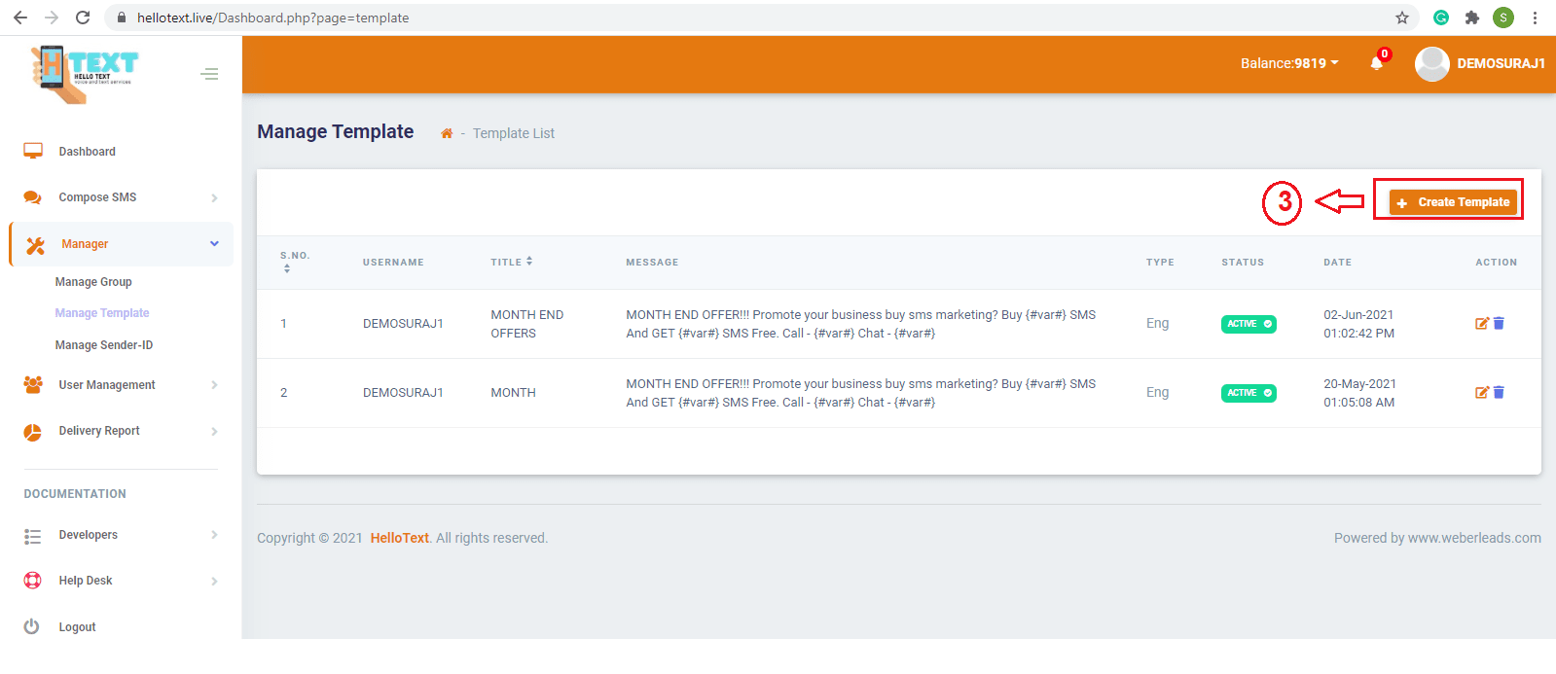This screenshot has height=674, width=1556.
Task: Delete the MONTH END OFFERS template
Action: coord(1499,324)
